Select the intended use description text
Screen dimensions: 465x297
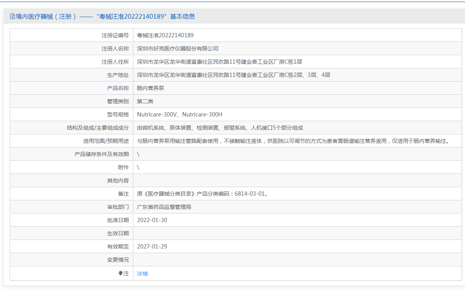tap(293, 141)
